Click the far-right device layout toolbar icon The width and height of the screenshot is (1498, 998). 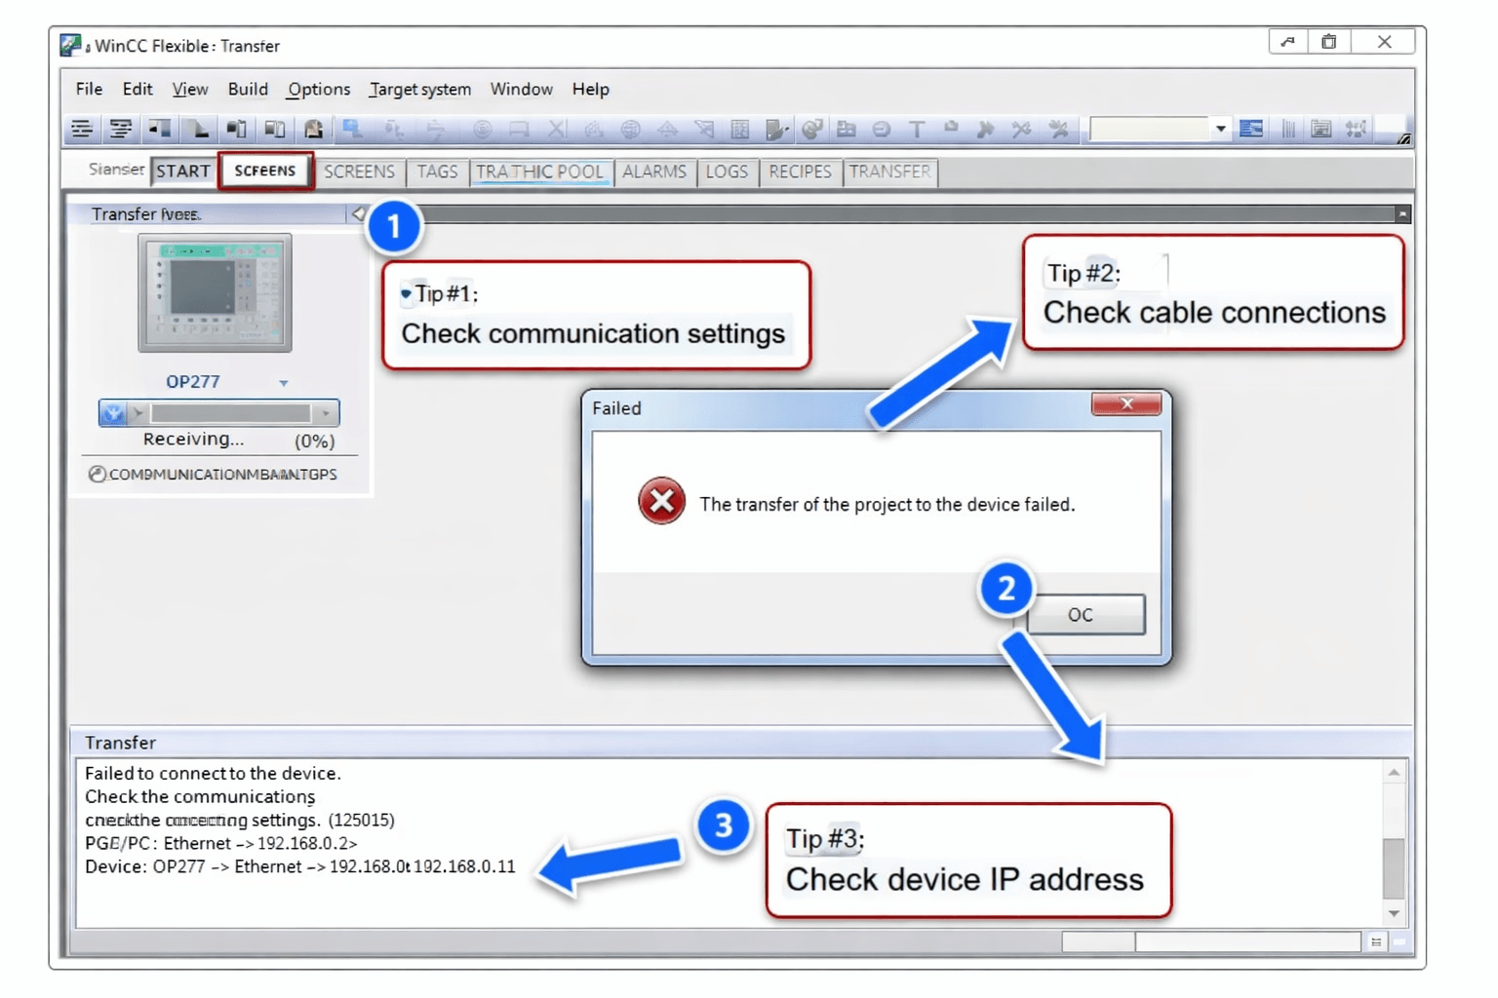[1356, 128]
